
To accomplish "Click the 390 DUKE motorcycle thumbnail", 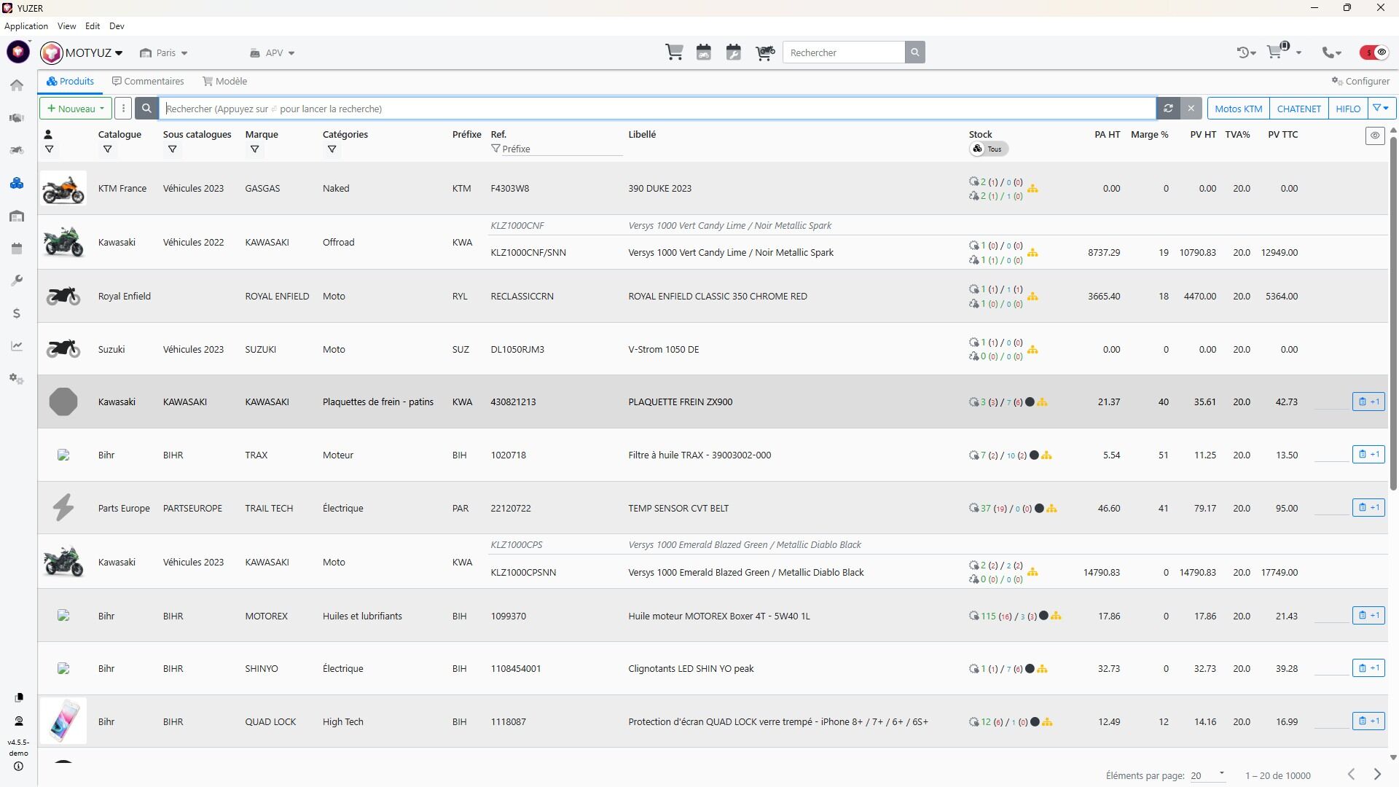I will pos(63,189).
